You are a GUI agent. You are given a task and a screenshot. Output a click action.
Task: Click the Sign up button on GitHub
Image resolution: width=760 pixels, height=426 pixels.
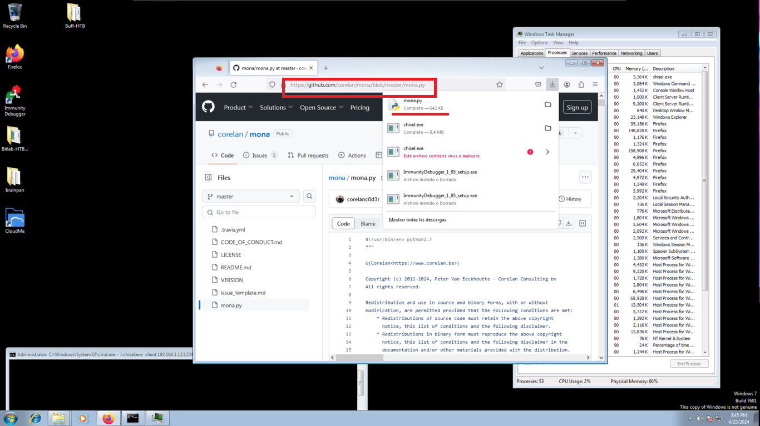577,107
